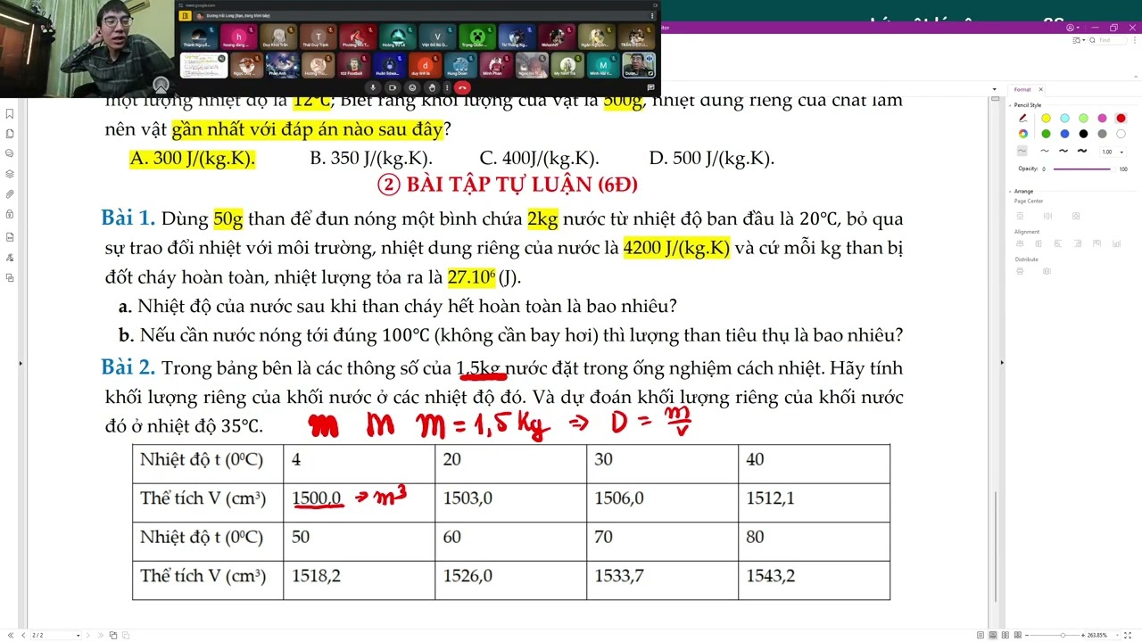Pick the dark green pencil color
This screenshot has height=642, width=1142.
1046,134
